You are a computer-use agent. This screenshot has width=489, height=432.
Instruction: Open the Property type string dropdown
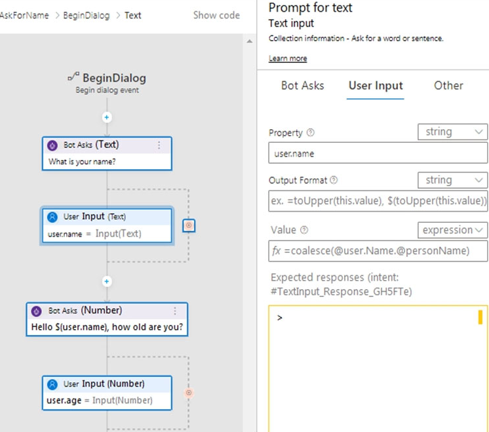tap(452, 132)
